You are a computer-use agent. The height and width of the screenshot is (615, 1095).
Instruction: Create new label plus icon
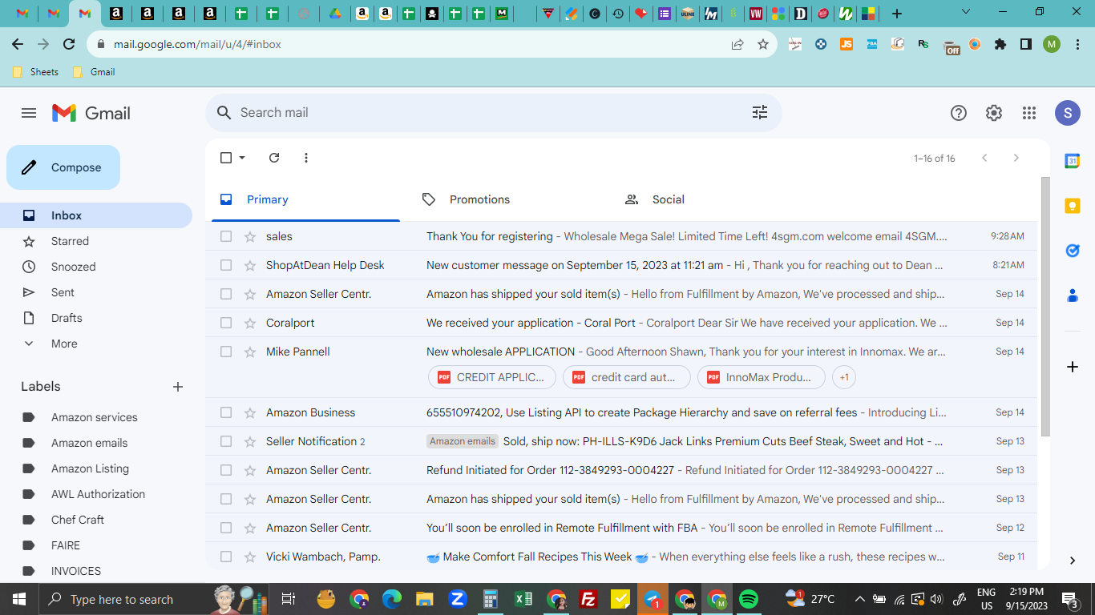coord(178,387)
